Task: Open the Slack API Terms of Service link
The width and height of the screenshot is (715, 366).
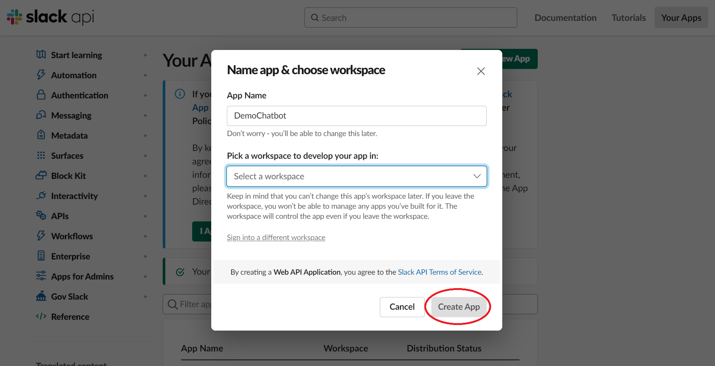Action: pyautogui.click(x=440, y=272)
